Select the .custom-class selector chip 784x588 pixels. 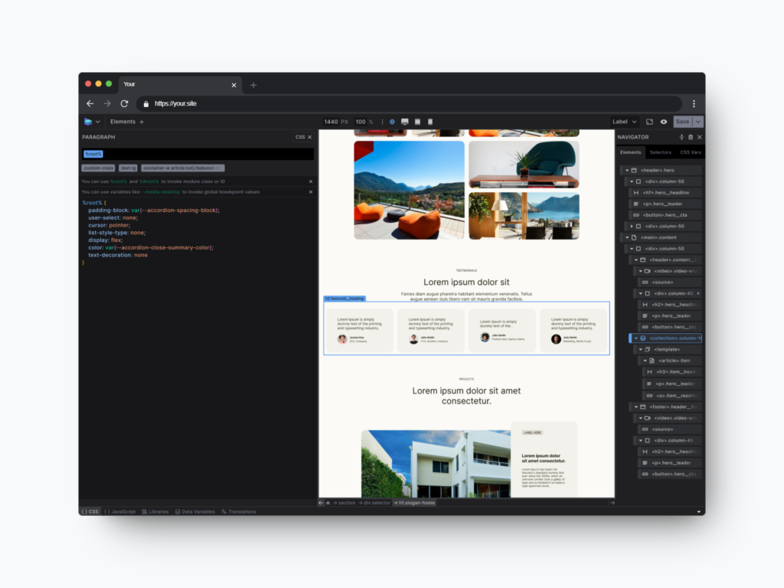(x=98, y=168)
